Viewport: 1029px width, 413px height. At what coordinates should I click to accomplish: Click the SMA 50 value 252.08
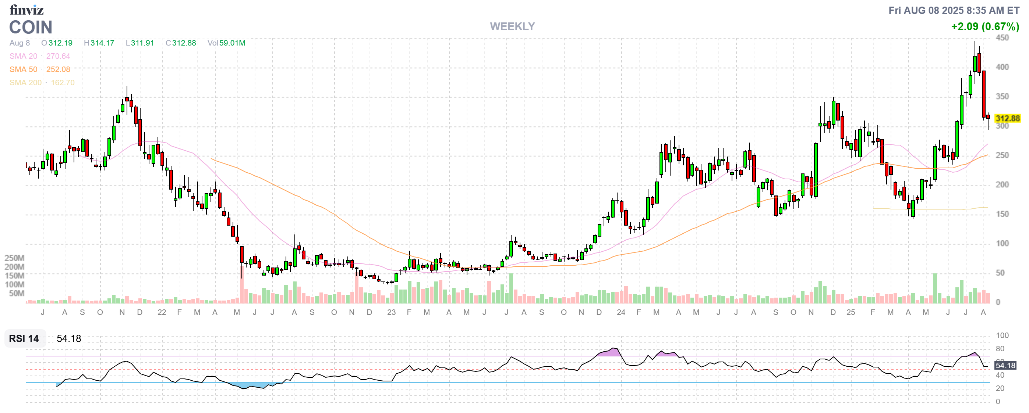click(x=58, y=69)
